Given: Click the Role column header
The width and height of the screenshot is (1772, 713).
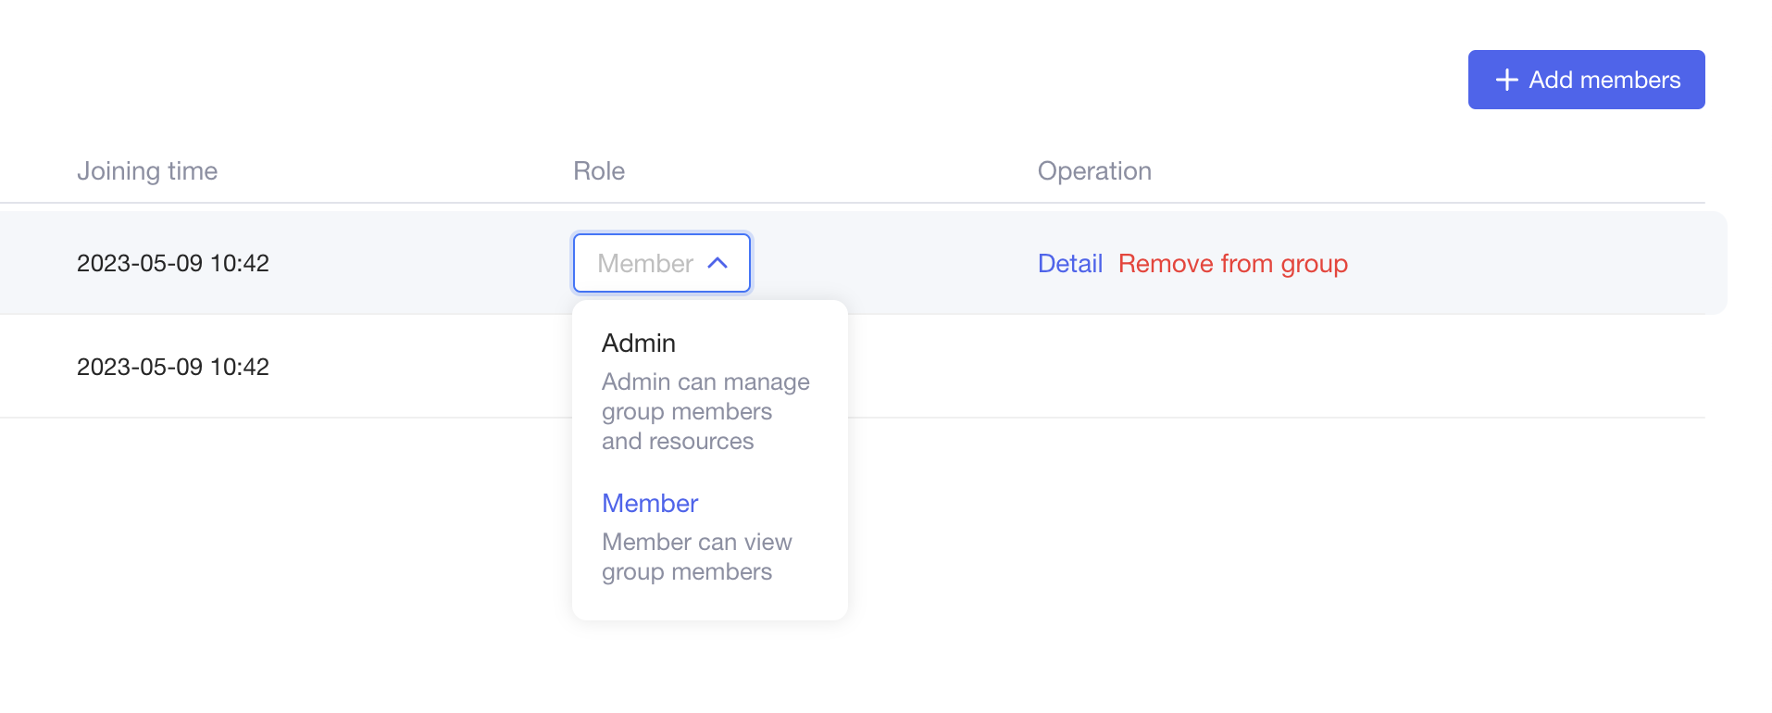Looking at the screenshot, I should 599,171.
